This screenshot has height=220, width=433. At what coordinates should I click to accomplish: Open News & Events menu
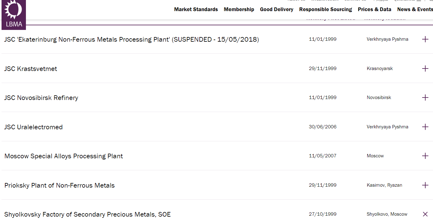coord(415,9)
